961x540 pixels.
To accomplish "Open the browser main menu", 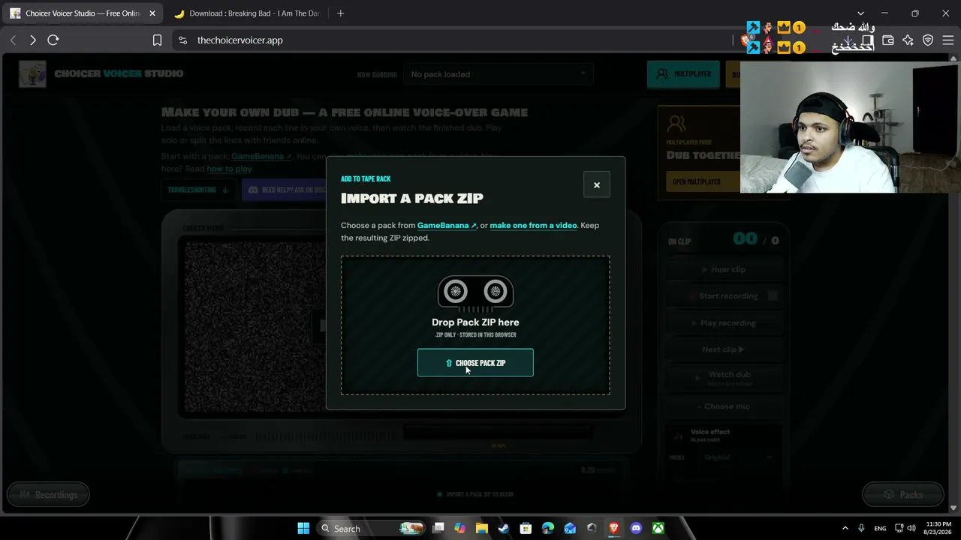I will 947,40.
